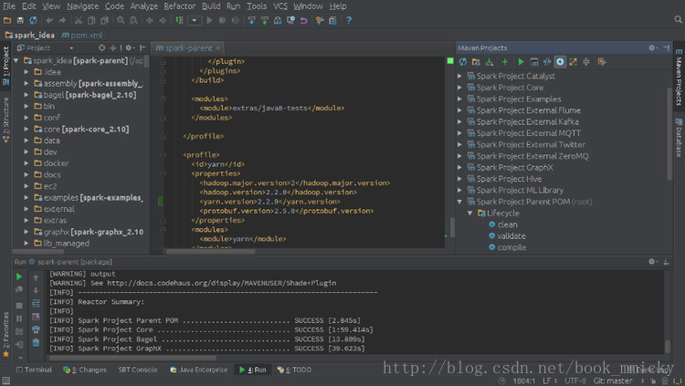This screenshot has width=685, height=386.
Task: Click the Navigate Back arrow icon
Action: point(150,20)
